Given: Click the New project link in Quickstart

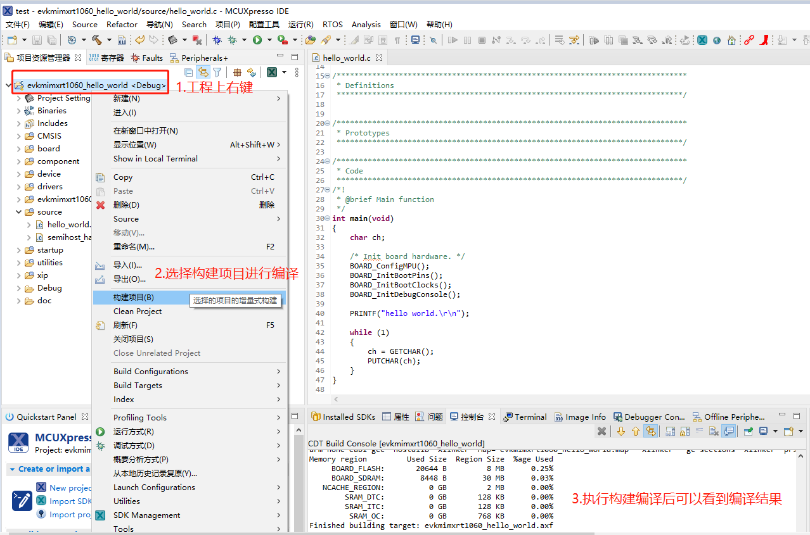Looking at the screenshot, I should tap(70, 488).
